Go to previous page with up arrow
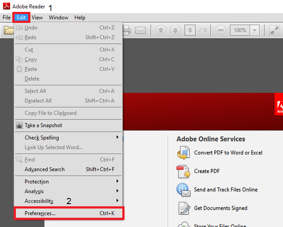The width and height of the screenshot is (283, 227). point(161,30)
